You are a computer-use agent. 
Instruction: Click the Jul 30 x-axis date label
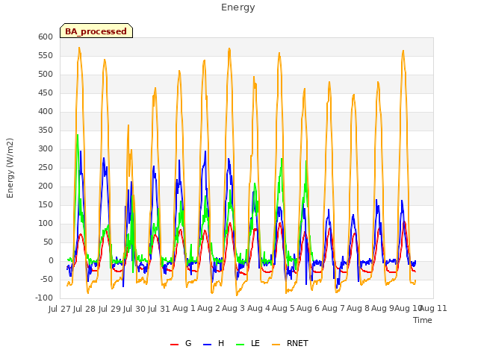tap(134, 309)
